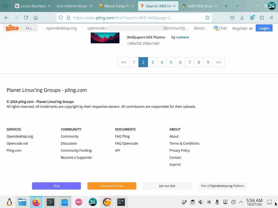Image resolution: width=278 pixels, height=208 pixels.
Task: Show hidden tray icons arrow
Action: click(x=241, y=202)
